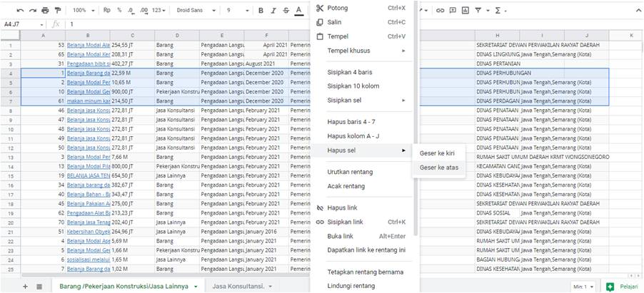The width and height of the screenshot is (644, 293).
Task: Open the name box dropdown arrow
Action: pyautogui.click(x=42, y=25)
